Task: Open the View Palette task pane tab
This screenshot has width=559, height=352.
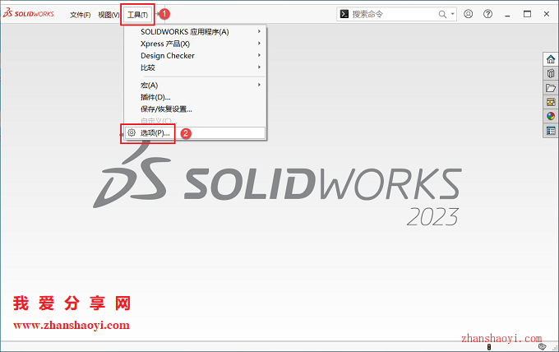Action: (551, 102)
